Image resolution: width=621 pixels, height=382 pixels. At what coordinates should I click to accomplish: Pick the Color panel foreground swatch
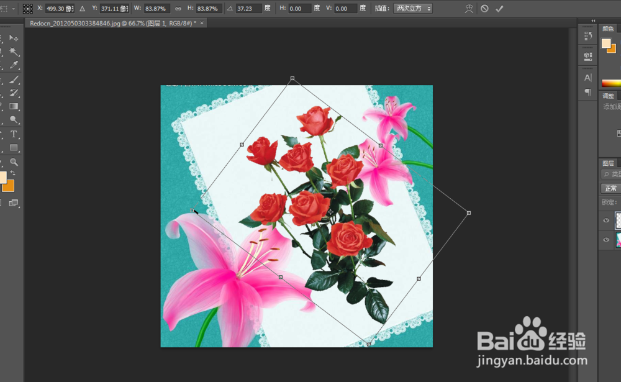tap(606, 43)
